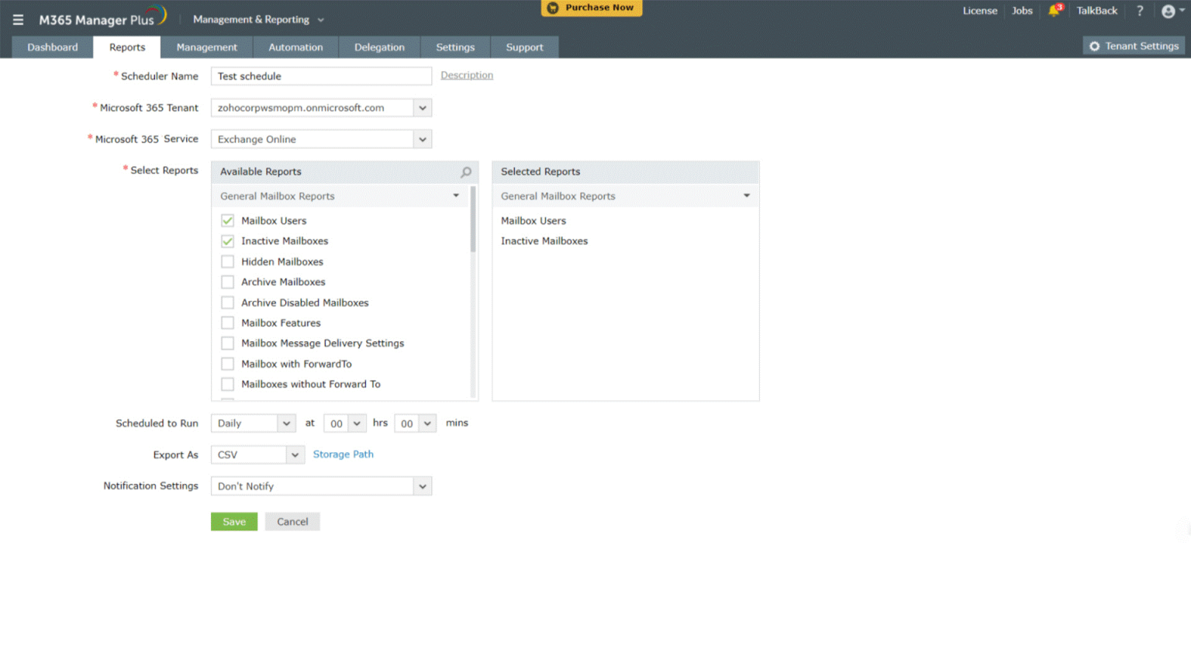The width and height of the screenshot is (1191, 670).
Task: Open the Automation tab
Action: [x=295, y=47]
